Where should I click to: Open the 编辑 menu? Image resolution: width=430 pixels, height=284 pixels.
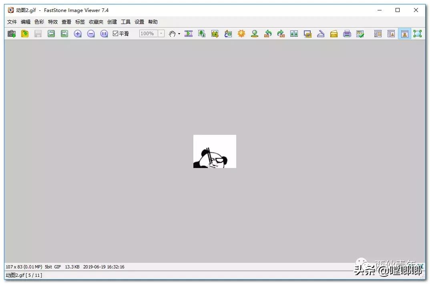coord(26,22)
